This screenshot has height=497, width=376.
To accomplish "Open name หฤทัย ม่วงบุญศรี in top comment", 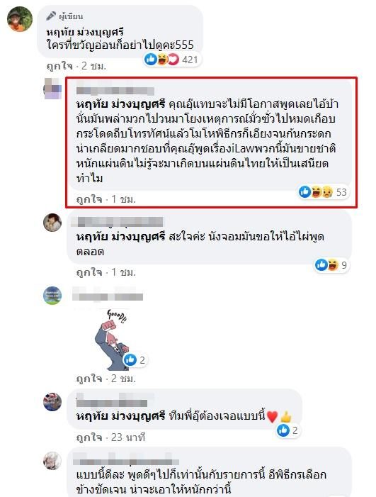I will [85, 32].
